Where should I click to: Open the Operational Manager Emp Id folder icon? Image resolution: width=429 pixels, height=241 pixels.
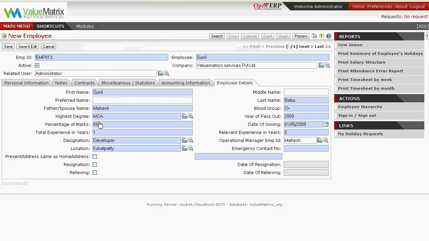point(319,140)
